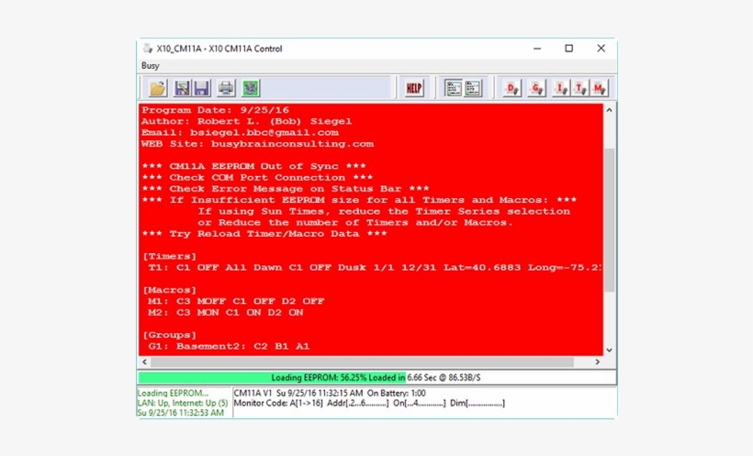Click the 'Monitor Code: A[1->16]' status line
This screenshot has height=456, width=753.
tap(369, 403)
